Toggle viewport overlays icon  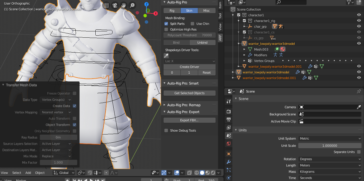[177, 173]
